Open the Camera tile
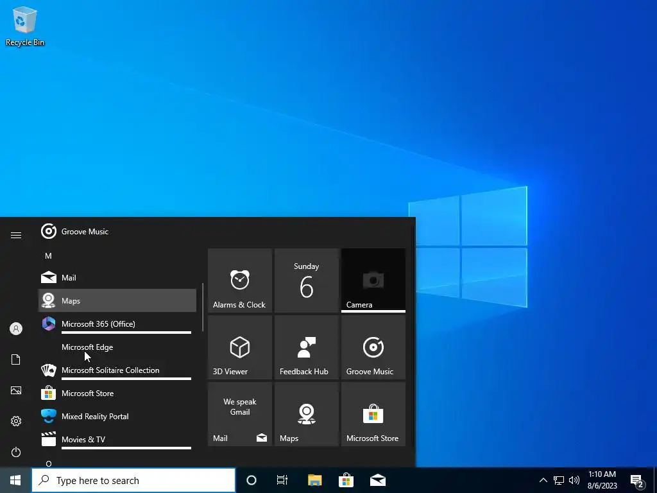Image resolution: width=657 pixels, height=493 pixels. click(373, 281)
